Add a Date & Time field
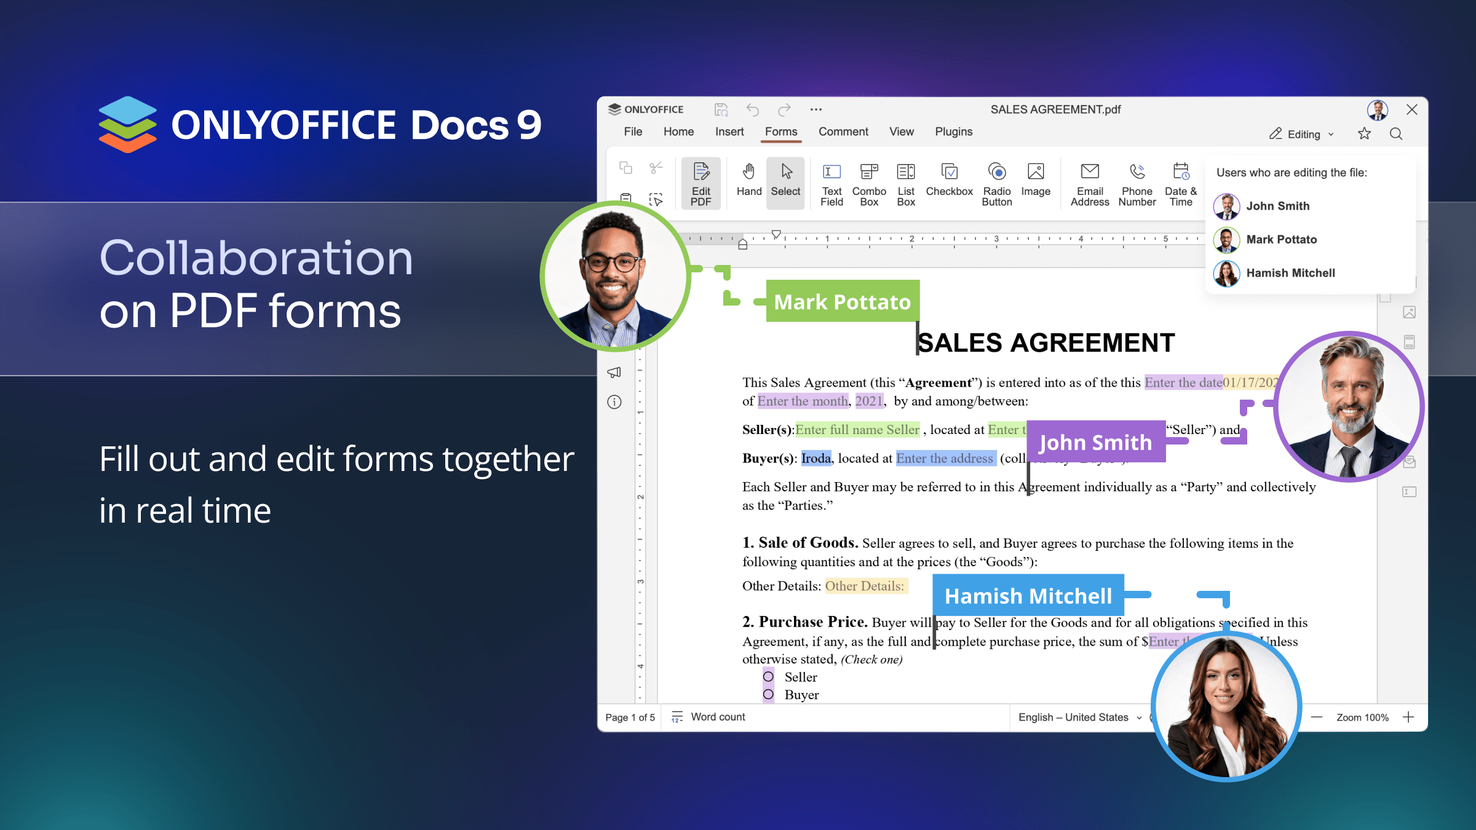1476x830 pixels. (1180, 183)
